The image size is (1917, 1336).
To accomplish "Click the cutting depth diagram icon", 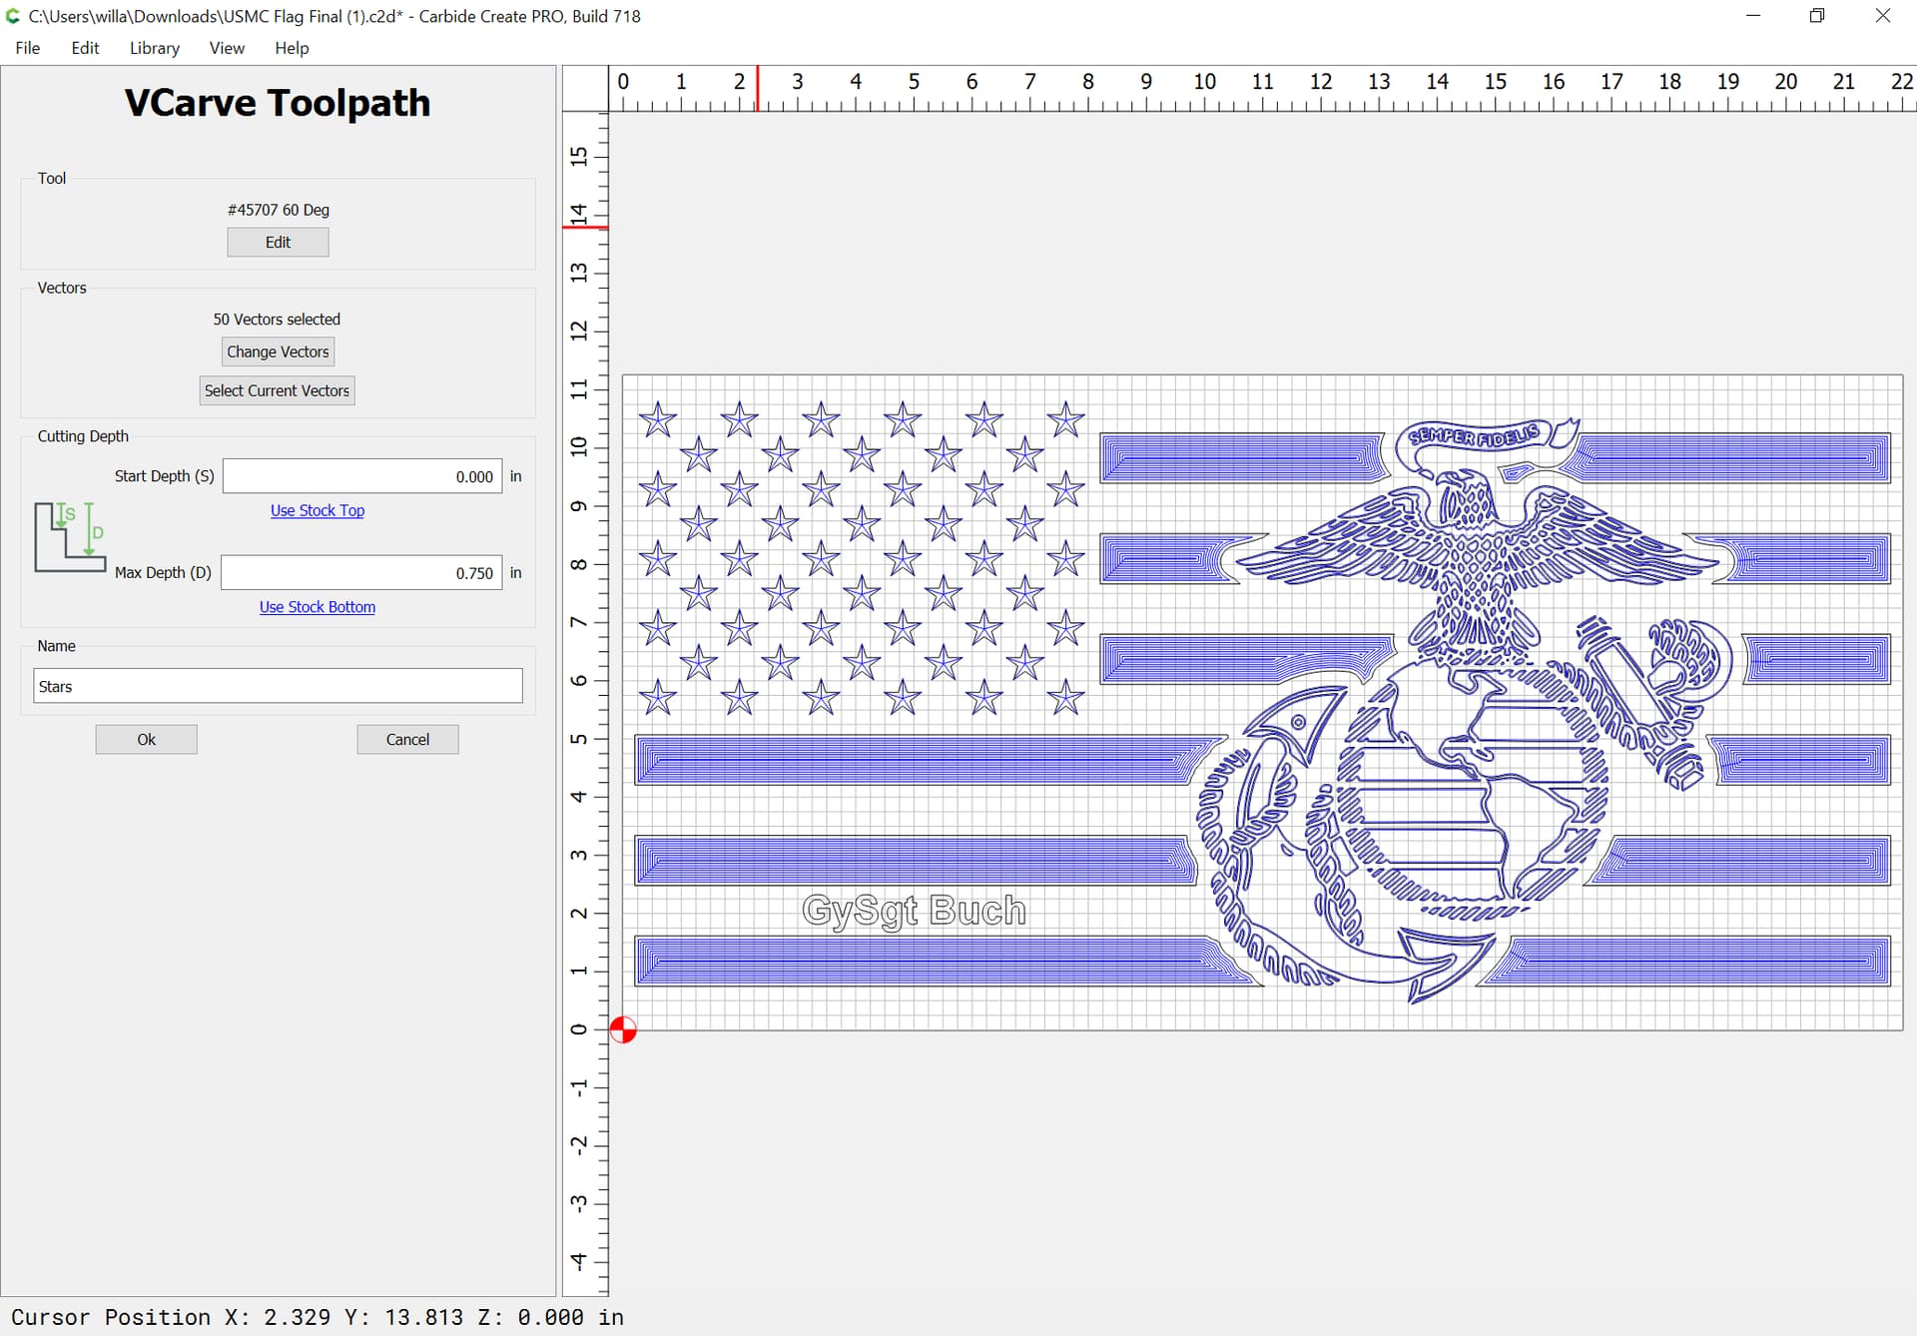I will click(x=70, y=537).
